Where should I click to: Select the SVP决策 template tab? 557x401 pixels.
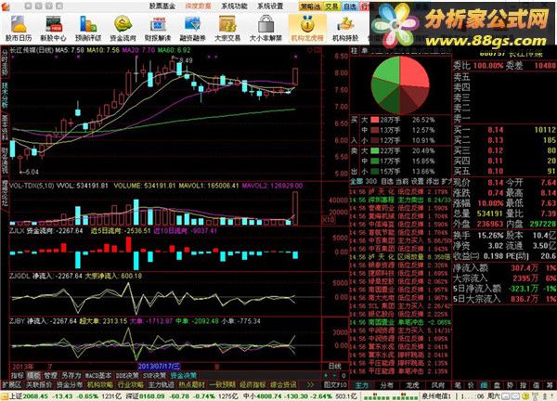[x=154, y=375]
